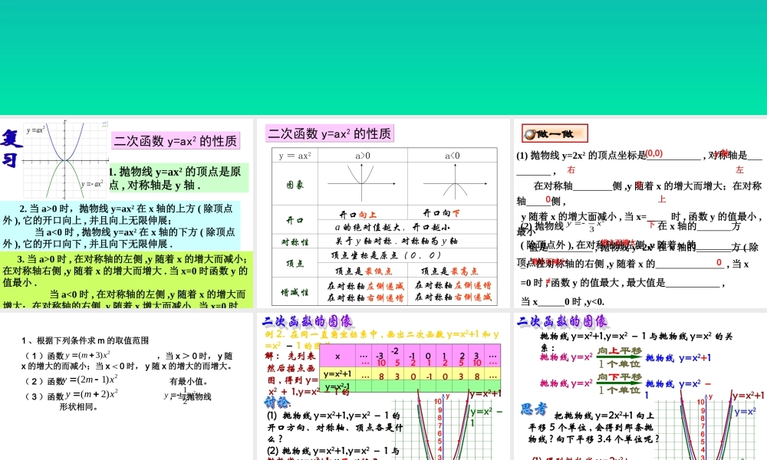This screenshot has height=460, width=767.
Task: Click the a<0 column header
Action: tap(453, 156)
